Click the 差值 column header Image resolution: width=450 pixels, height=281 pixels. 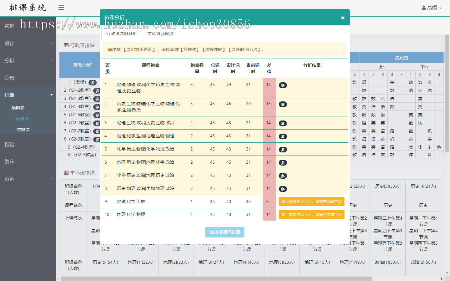pos(269,68)
